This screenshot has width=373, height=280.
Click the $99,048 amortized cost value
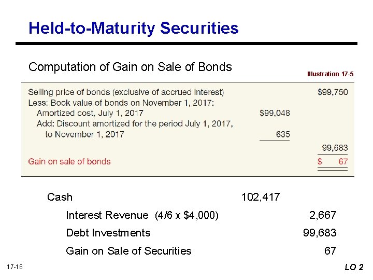click(275, 113)
